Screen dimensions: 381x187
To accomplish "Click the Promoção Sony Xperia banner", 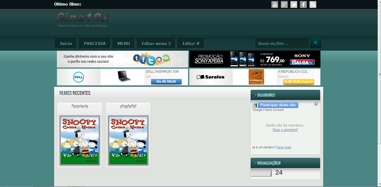I will point(255,59).
